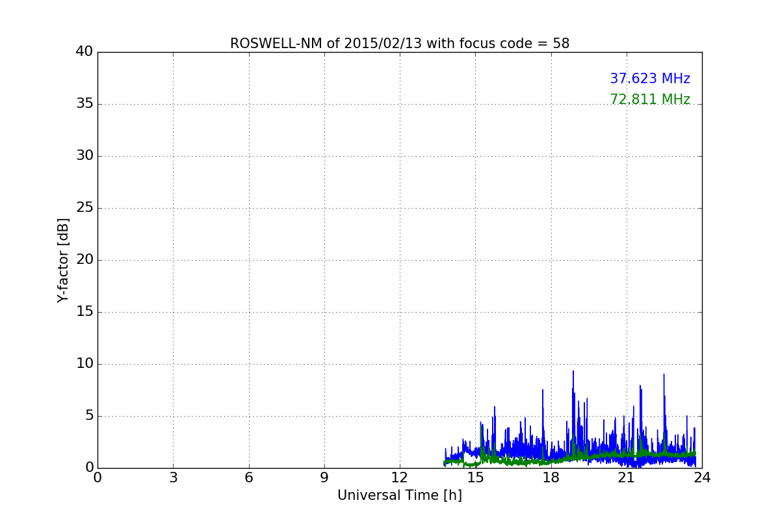Click the y-axis tick label 40
780x520 pixels.
pos(84,52)
